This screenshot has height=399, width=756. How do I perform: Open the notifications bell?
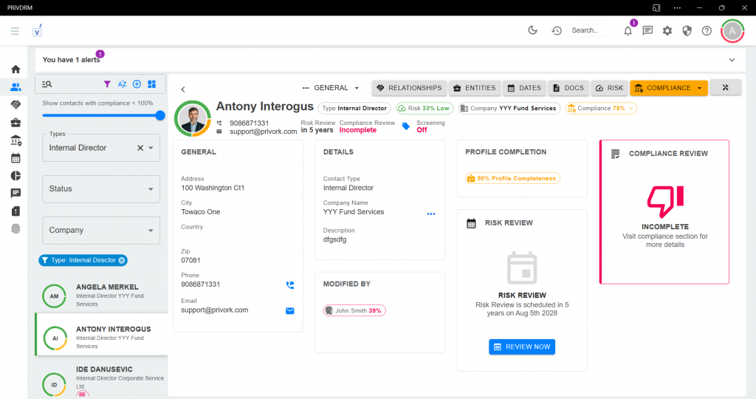628,30
